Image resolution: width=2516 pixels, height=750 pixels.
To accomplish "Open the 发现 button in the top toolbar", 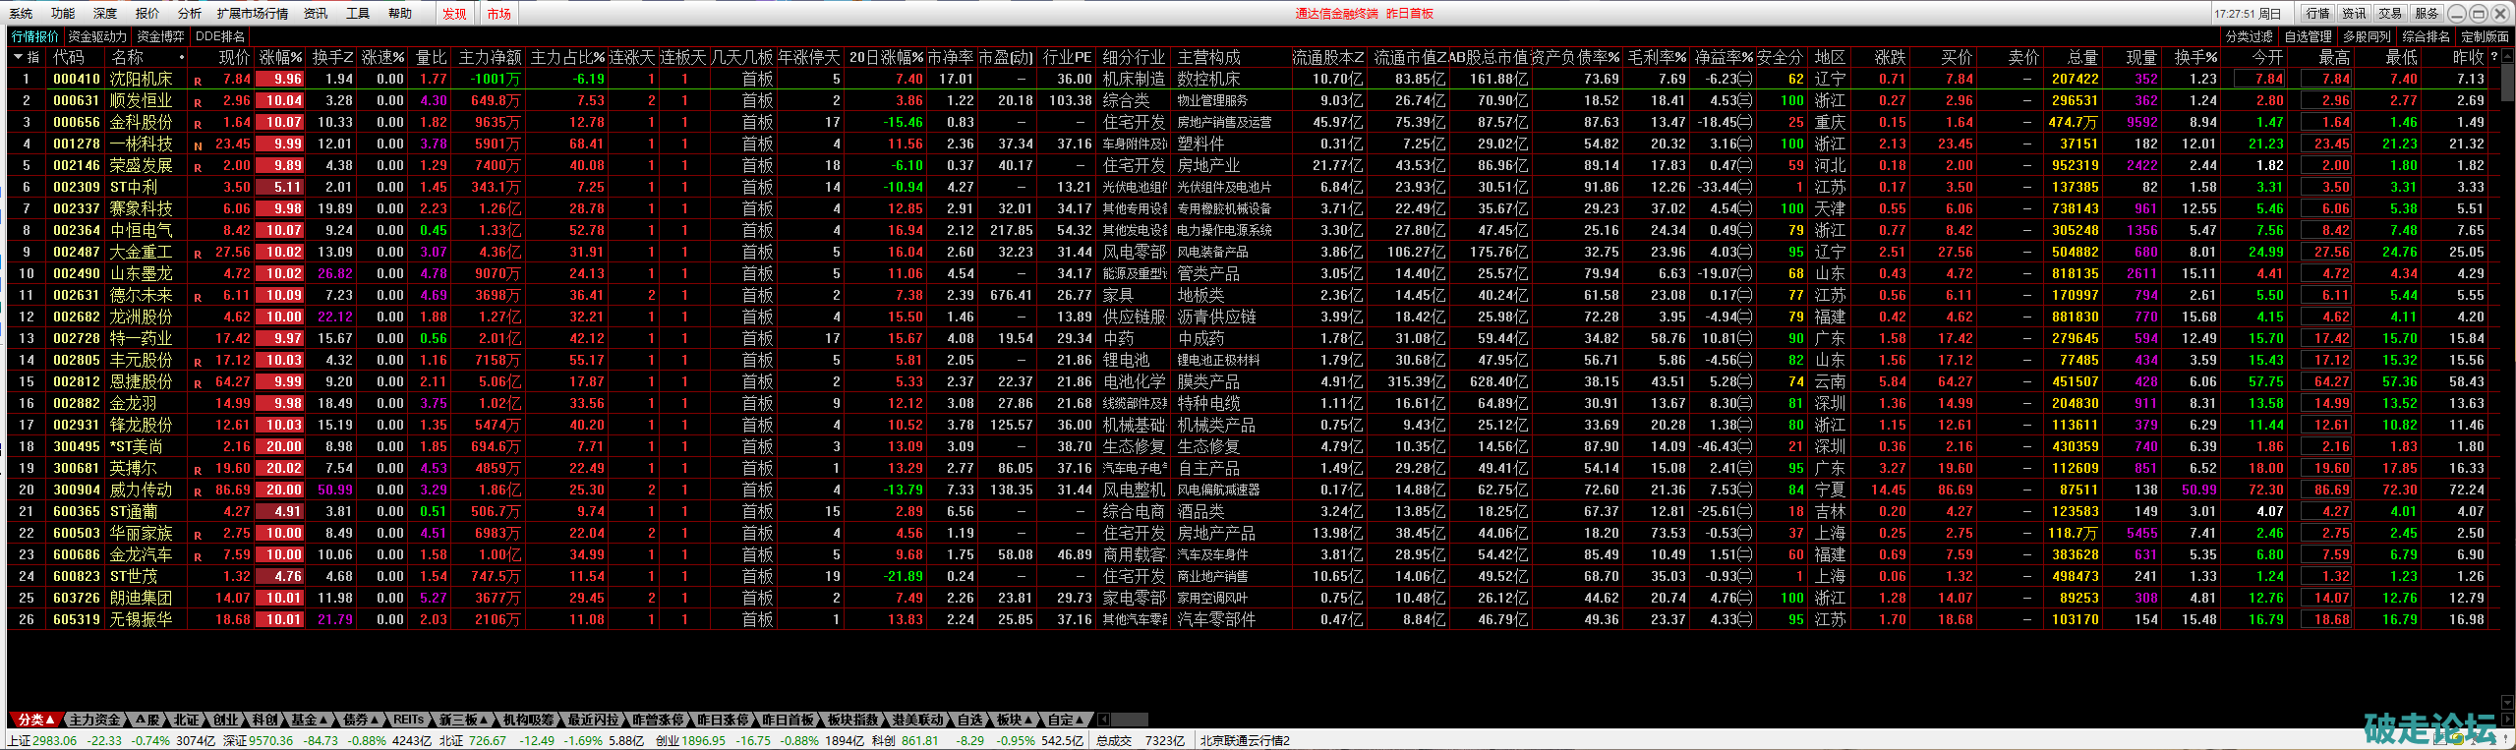I will click(x=454, y=14).
